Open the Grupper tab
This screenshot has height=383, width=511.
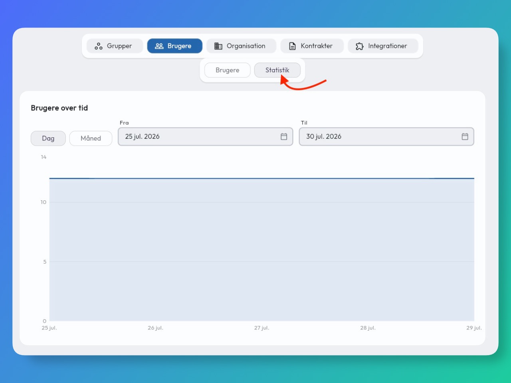[115, 46]
